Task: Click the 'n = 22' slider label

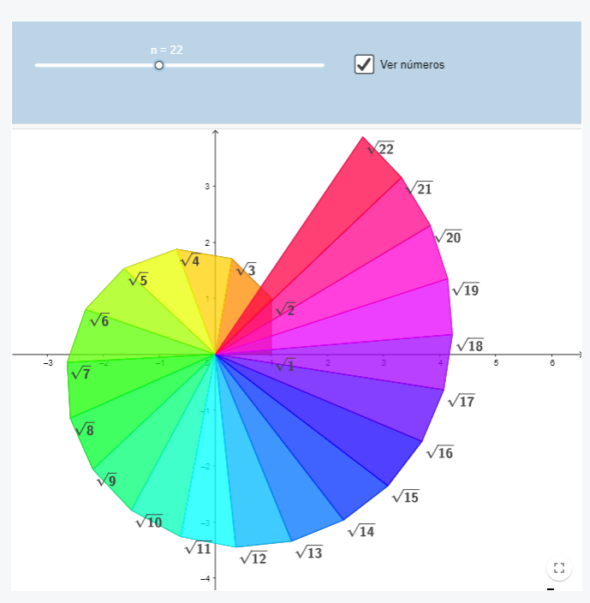Action: point(166,50)
